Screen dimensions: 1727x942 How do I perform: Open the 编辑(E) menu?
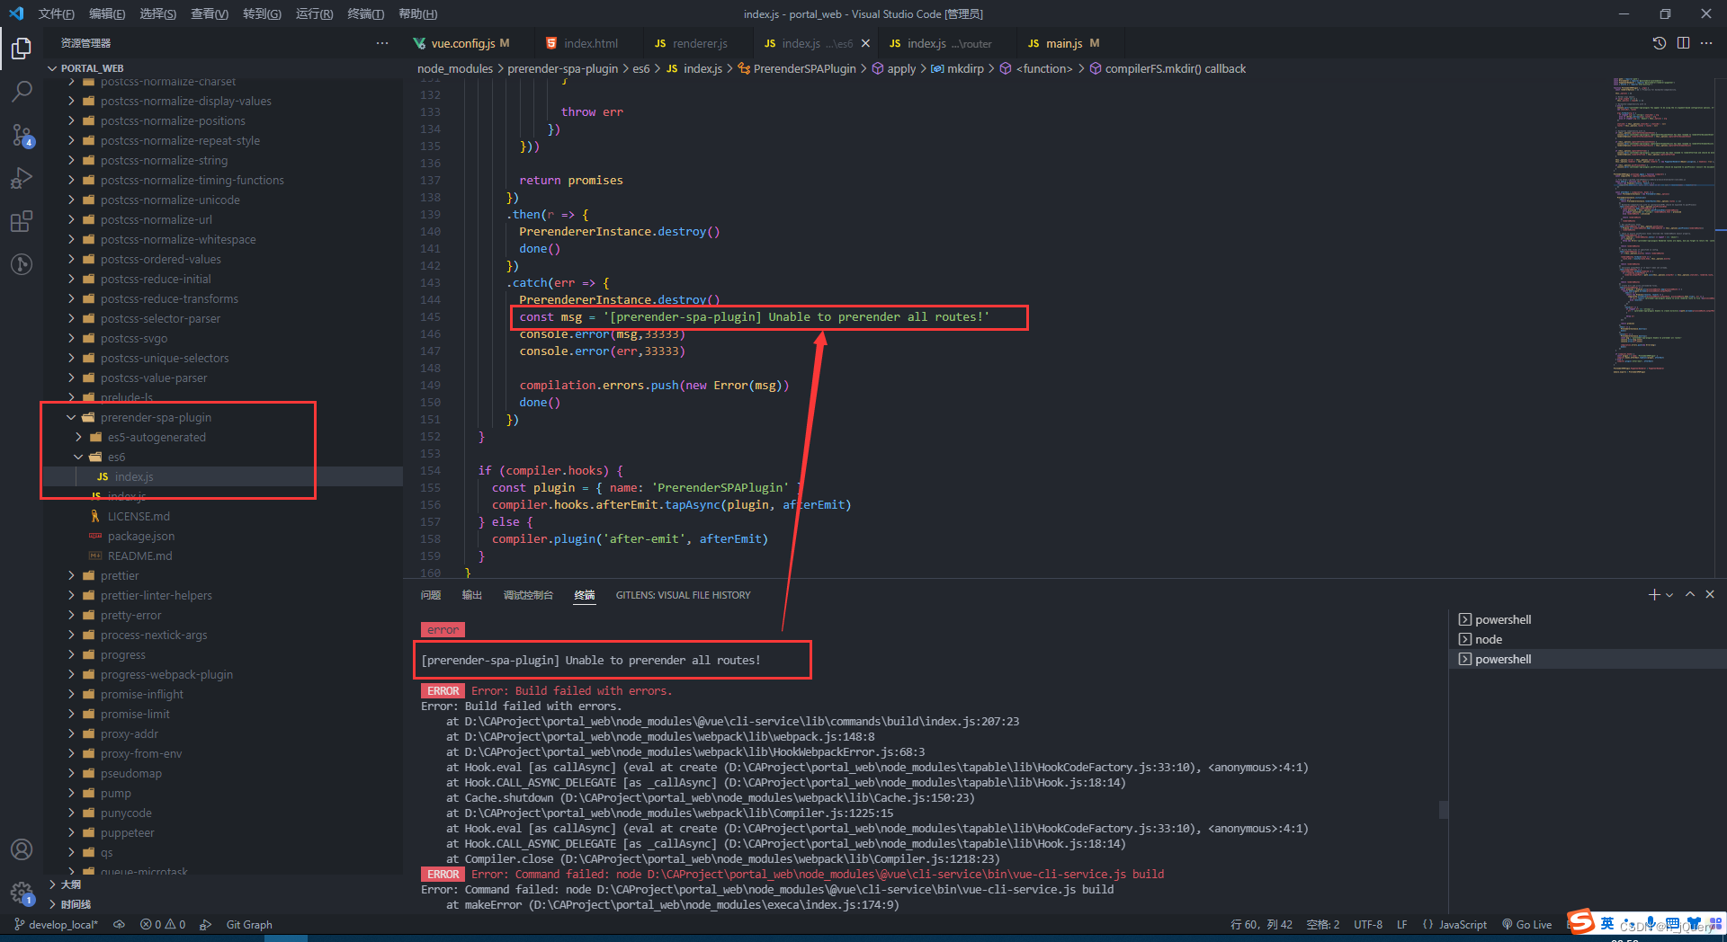coord(107,13)
